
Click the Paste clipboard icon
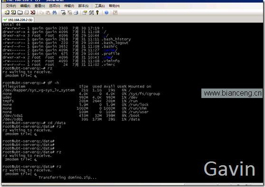pyautogui.click(x=48, y=12)
